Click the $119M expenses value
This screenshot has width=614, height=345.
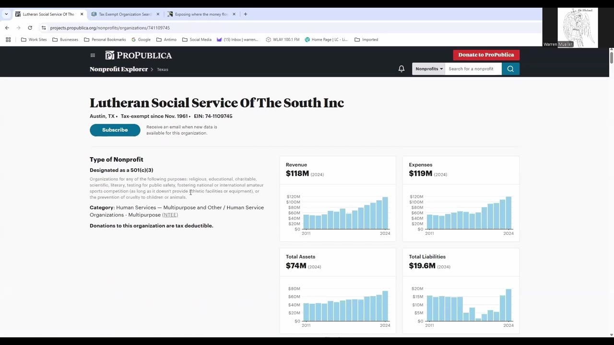pos(421,173)
